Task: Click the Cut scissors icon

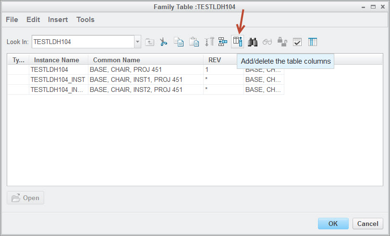Action: (164, 42)
